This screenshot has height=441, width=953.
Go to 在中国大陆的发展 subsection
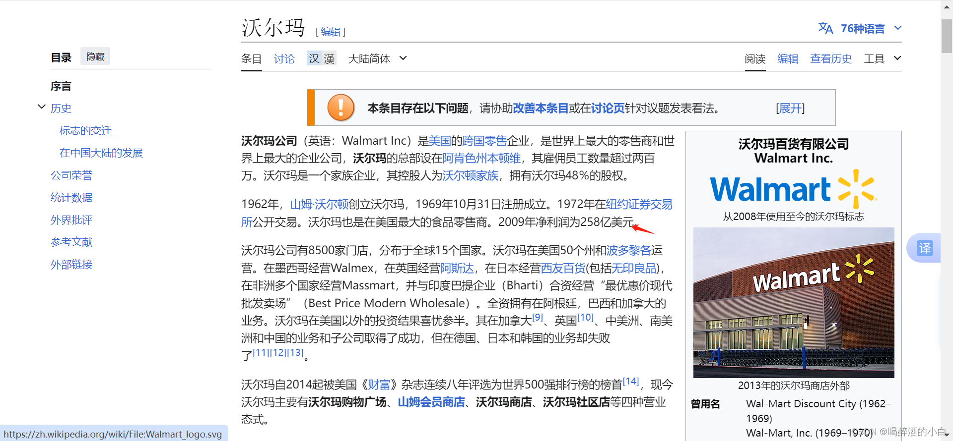coord(101,153)
